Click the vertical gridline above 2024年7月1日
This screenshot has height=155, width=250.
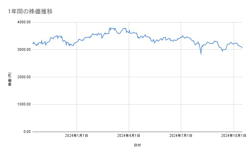[181, 90]
